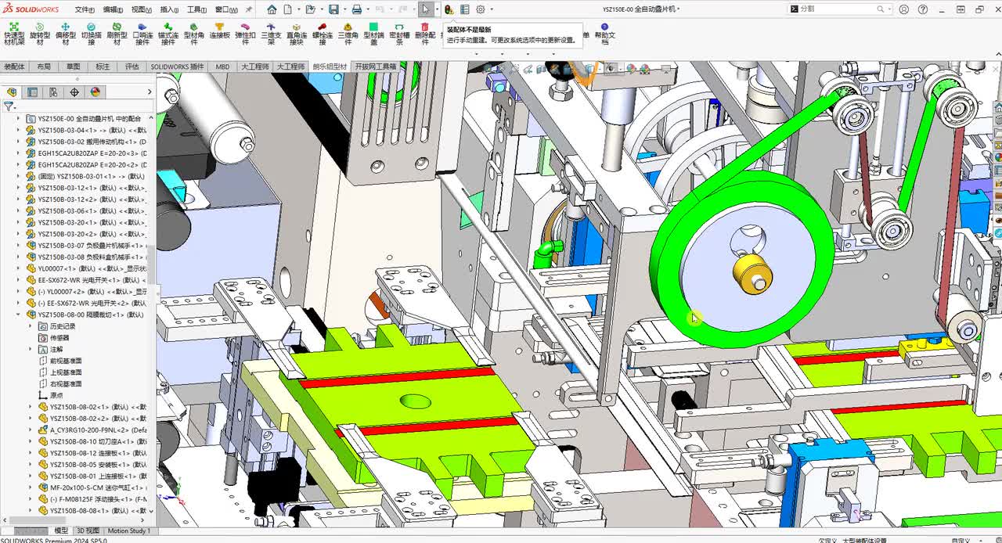Image resolution: width=1002 pixels, height=543 pixels.
Task: Switch to the 装配体 ribbon tab
Action: (x=15, y=67)
